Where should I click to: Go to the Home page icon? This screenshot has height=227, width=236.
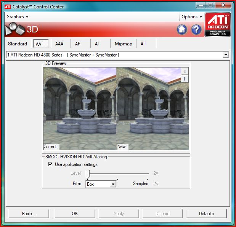182,29
